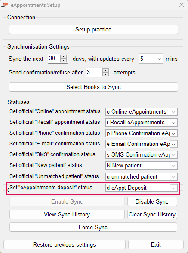188x253 pixels.
Task: Expand the Recall appointment status dropdown
Action: click(x=173, y=123)
